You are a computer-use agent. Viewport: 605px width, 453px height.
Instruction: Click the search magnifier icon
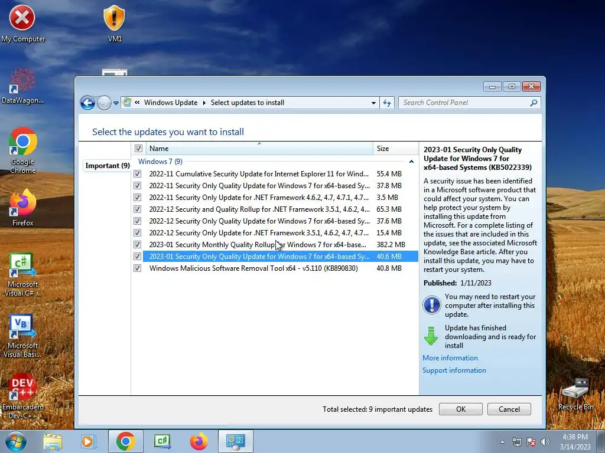pyautogui.click(x=534, y=103)
